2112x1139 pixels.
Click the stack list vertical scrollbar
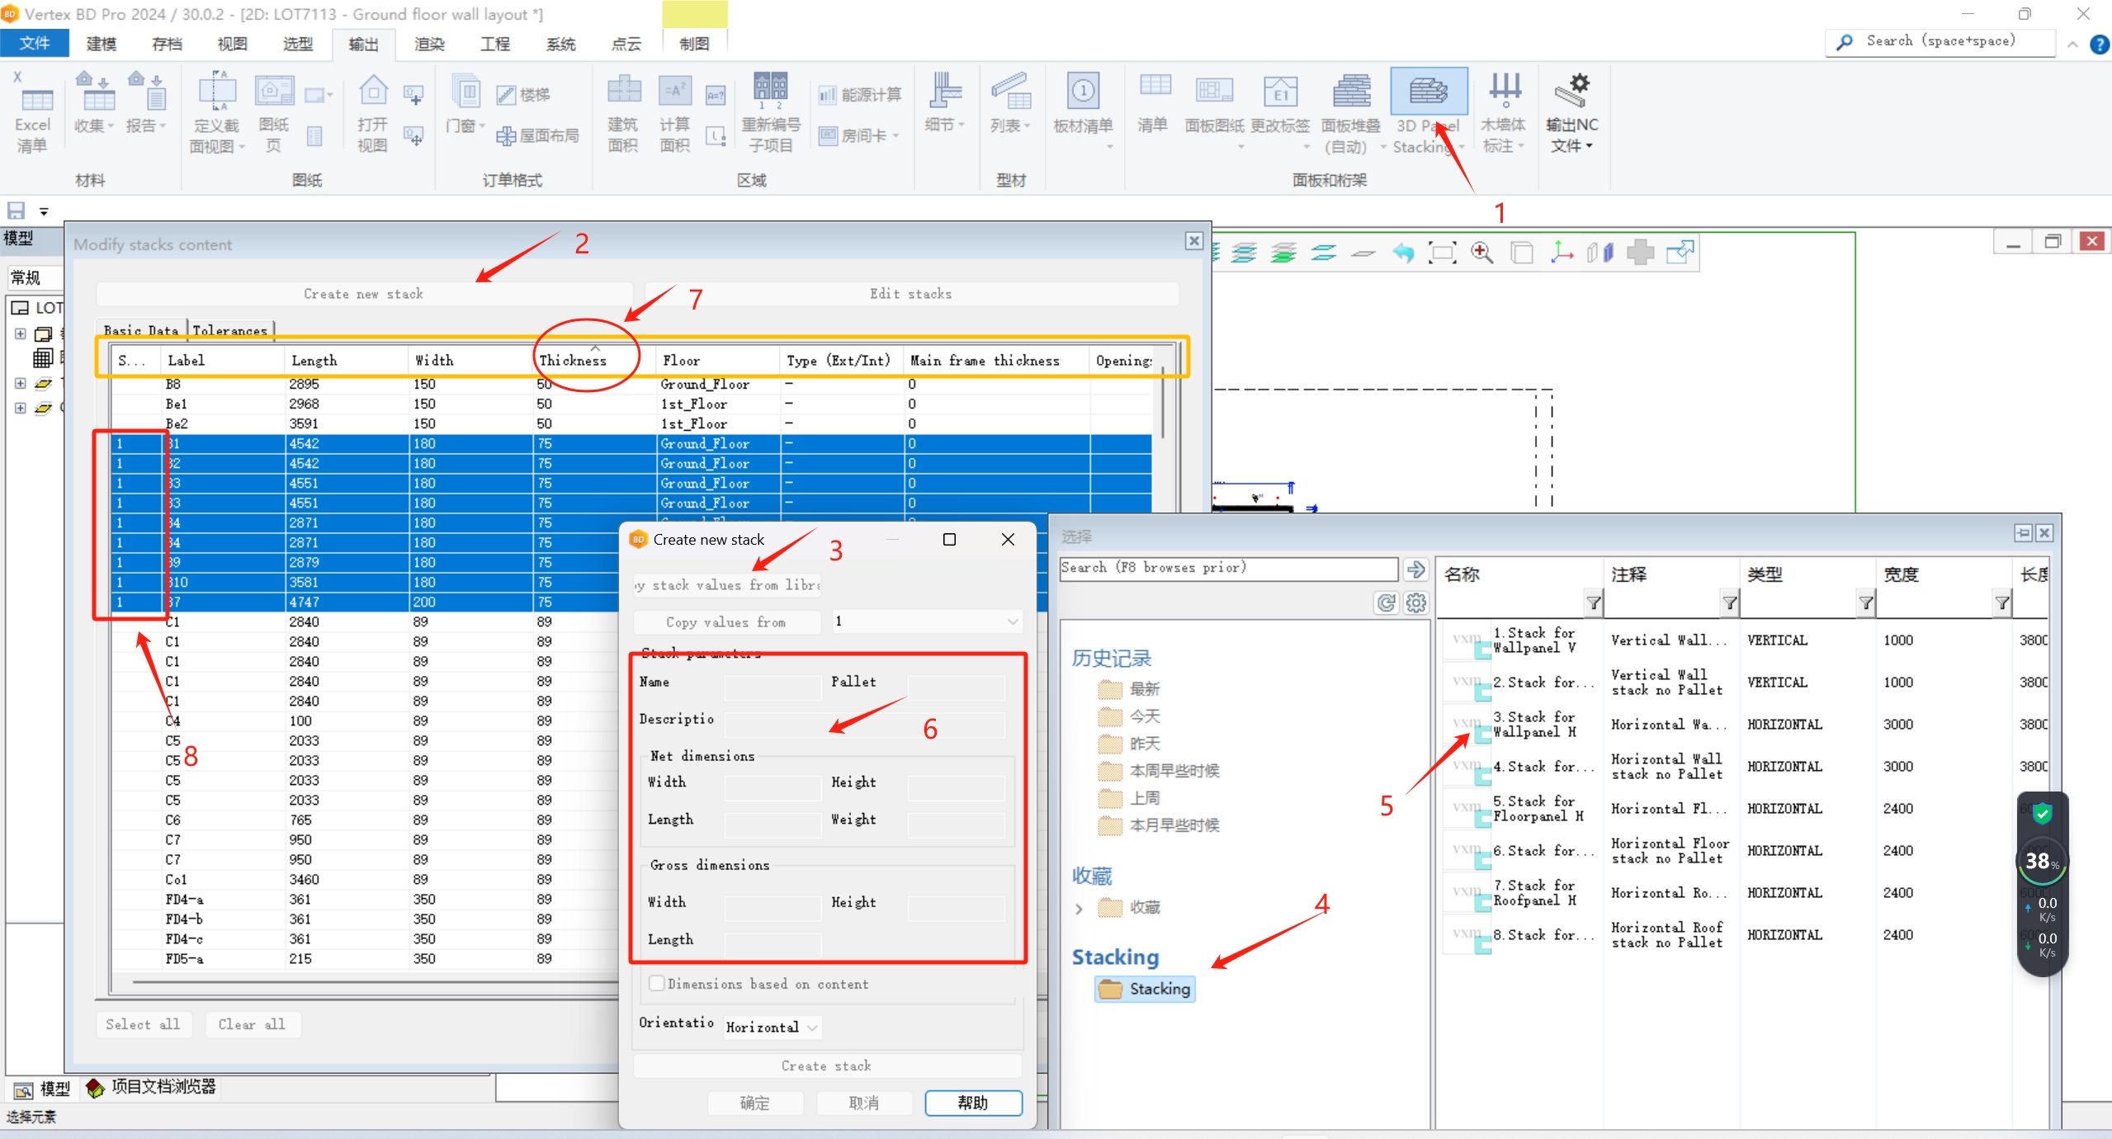click(x=1163, y=403)
